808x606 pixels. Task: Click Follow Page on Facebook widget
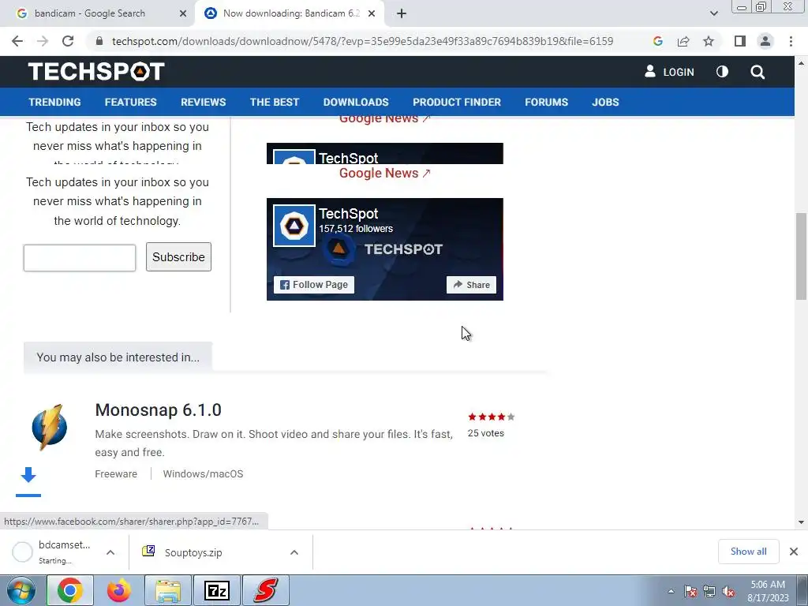pos(314,284)
